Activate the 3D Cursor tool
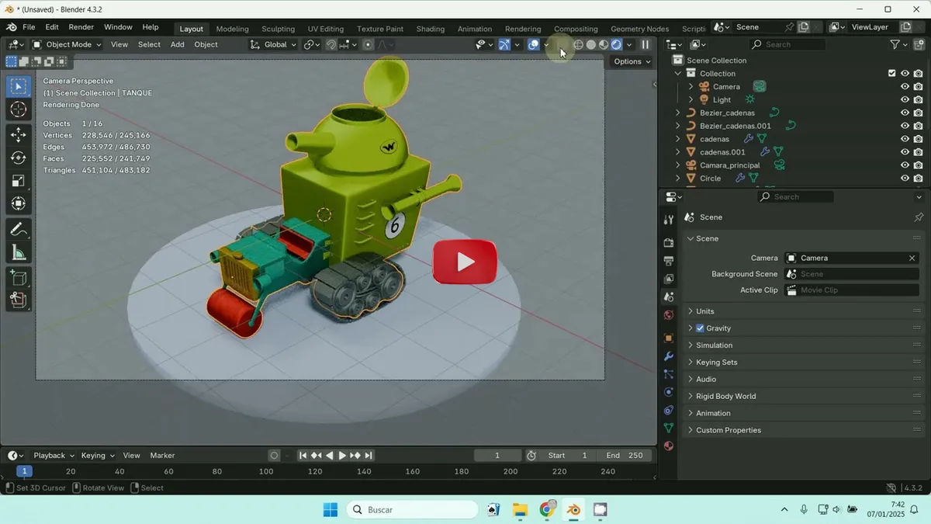Screen dimensions: 931x524 pyautogui.click(x=19, y=109)
